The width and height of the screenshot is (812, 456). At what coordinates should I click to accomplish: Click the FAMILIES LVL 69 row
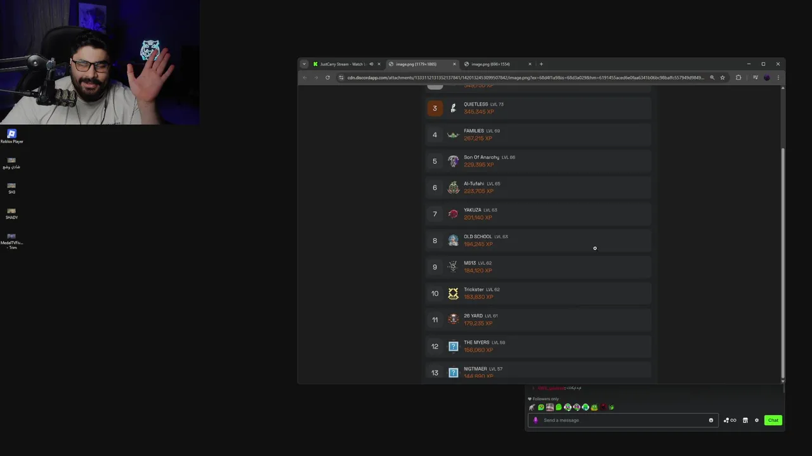[539, 135]
